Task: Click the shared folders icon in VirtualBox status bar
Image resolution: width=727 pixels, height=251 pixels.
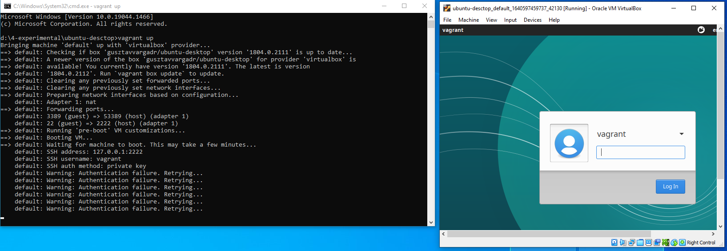Action: click(640, 243)
